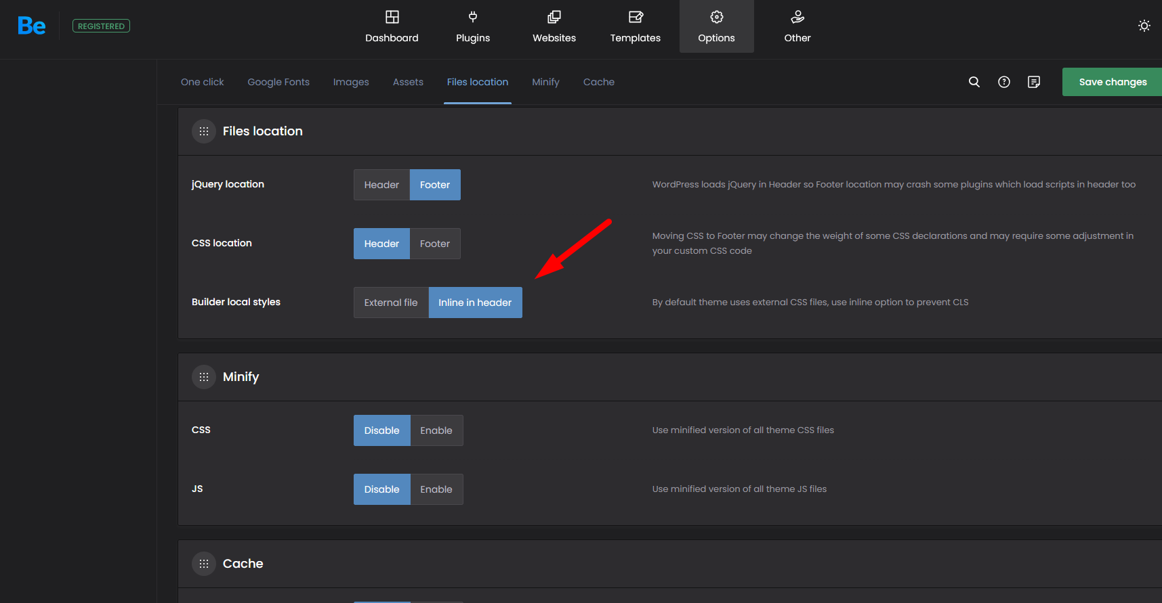
Task: Click the Websites stacked pages icon
Action: click(x=554, y=17)
